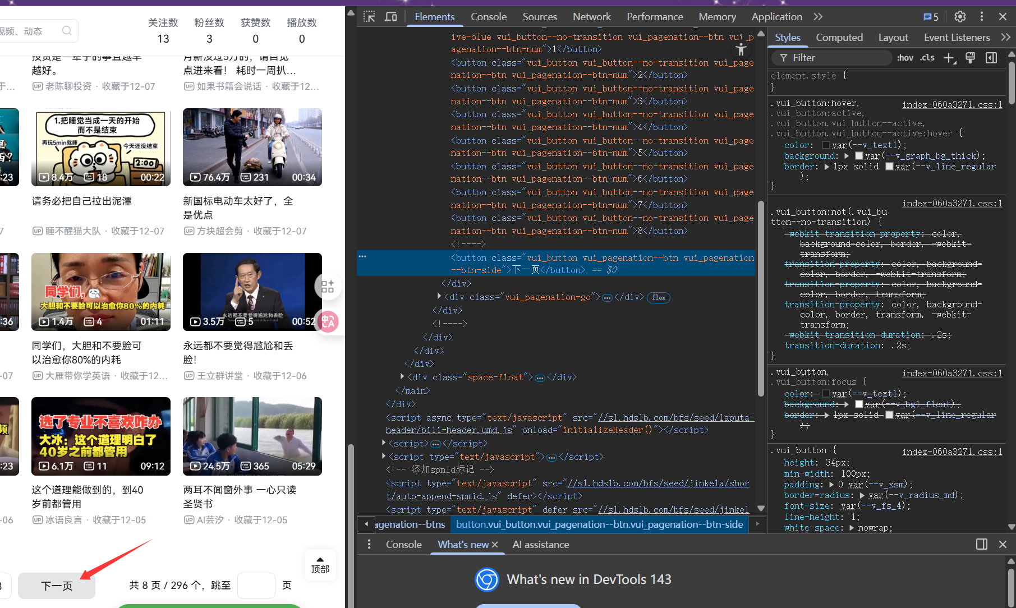Toggle the .cls element classes panel
The height and width of the screenshot is (608, 1016).
tap(927, 58)
